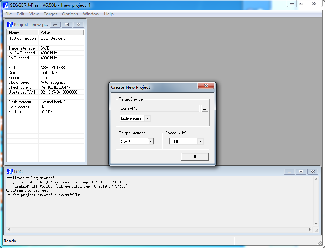
Task: Click the value Yes (0x4BA00477)
Action: (x=56, y=87)
